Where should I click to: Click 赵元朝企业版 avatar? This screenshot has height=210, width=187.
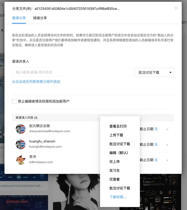tap(21, 129)
